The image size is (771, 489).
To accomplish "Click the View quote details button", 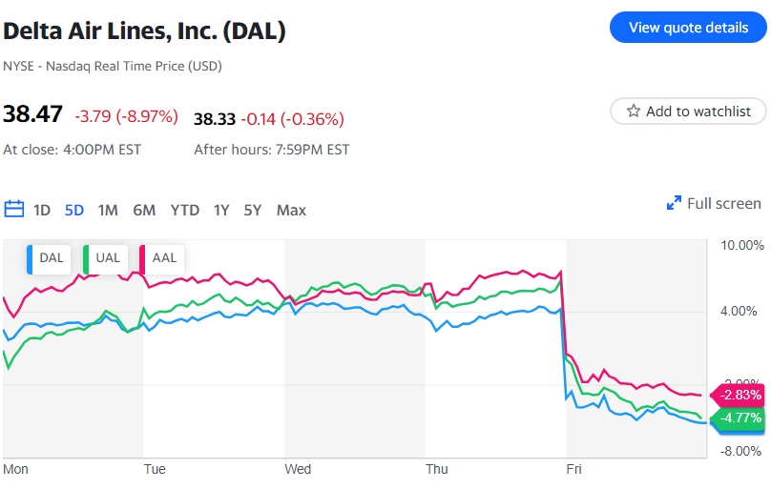I will [x=688, y=28].
